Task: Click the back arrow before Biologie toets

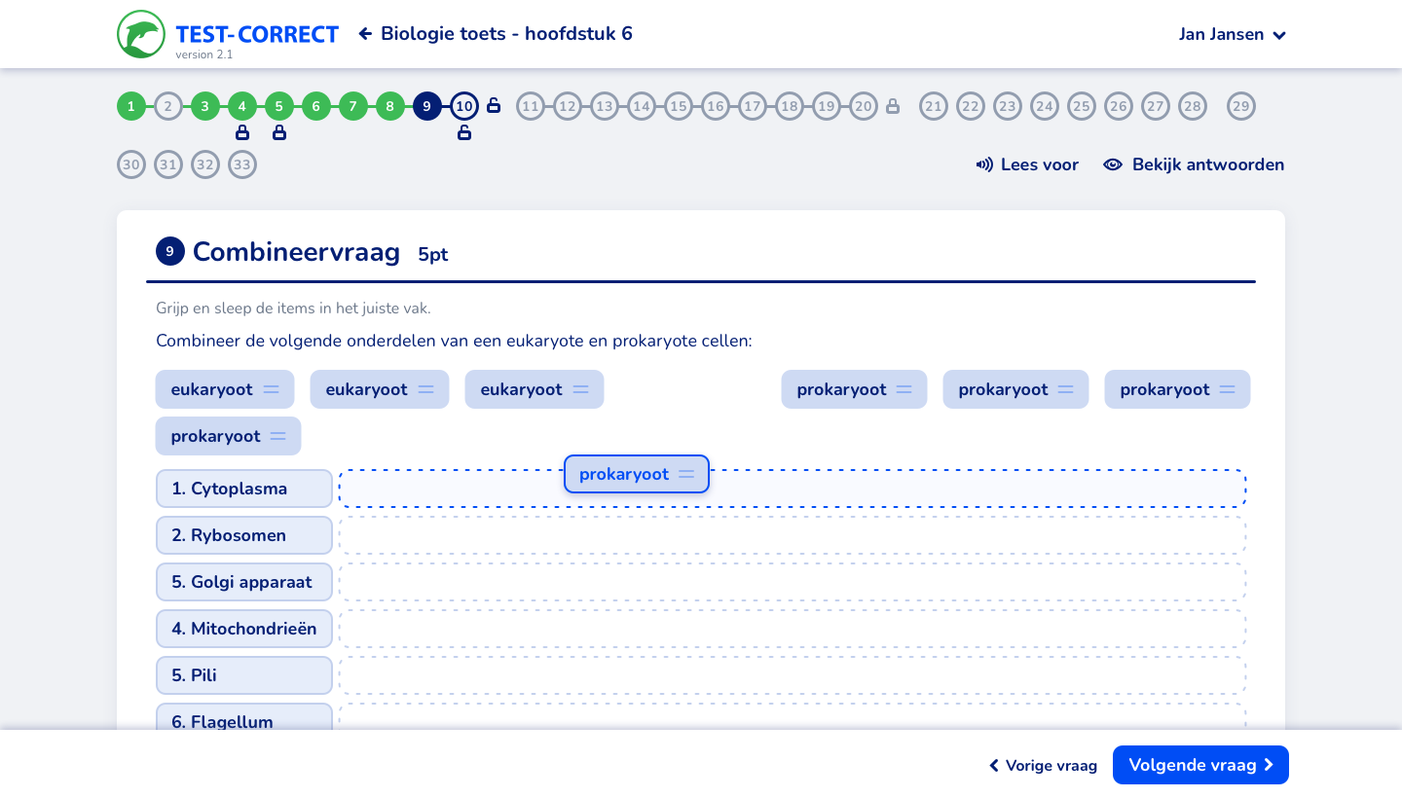Action: click(366, 34)
